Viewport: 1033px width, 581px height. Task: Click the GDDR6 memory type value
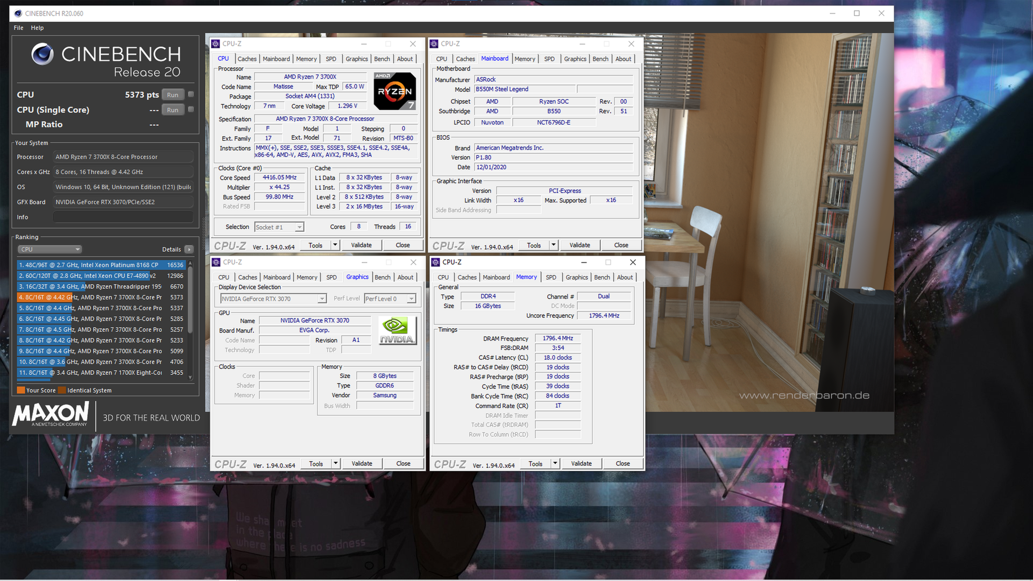(x=385, y=386)
